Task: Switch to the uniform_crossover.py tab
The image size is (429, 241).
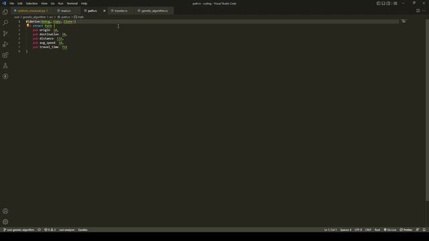Action: click(33, 11)
